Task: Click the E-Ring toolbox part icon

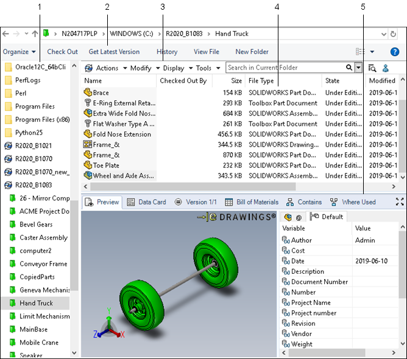Action: click(88, 103)
